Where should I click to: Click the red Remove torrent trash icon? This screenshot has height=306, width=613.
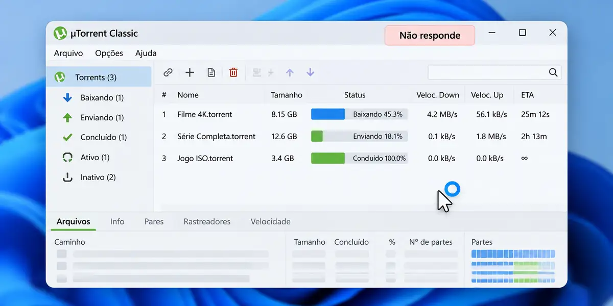tap(233, 72)
